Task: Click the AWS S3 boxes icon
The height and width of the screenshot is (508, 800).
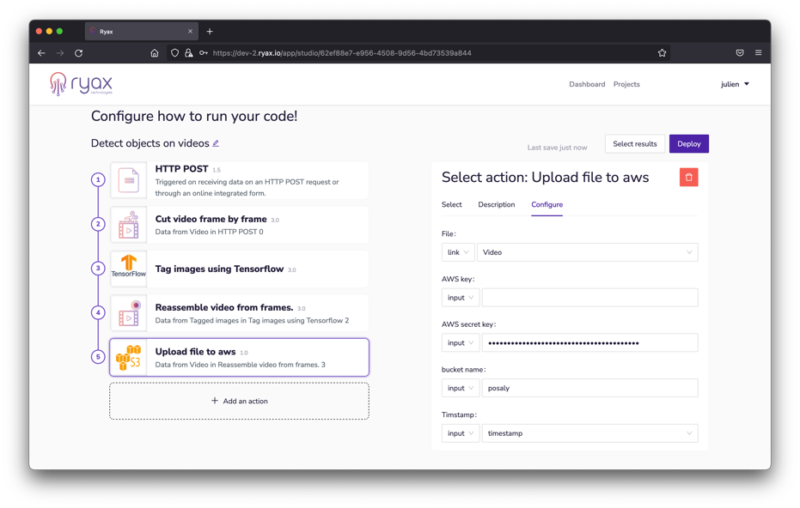Action: click(128, 357)
